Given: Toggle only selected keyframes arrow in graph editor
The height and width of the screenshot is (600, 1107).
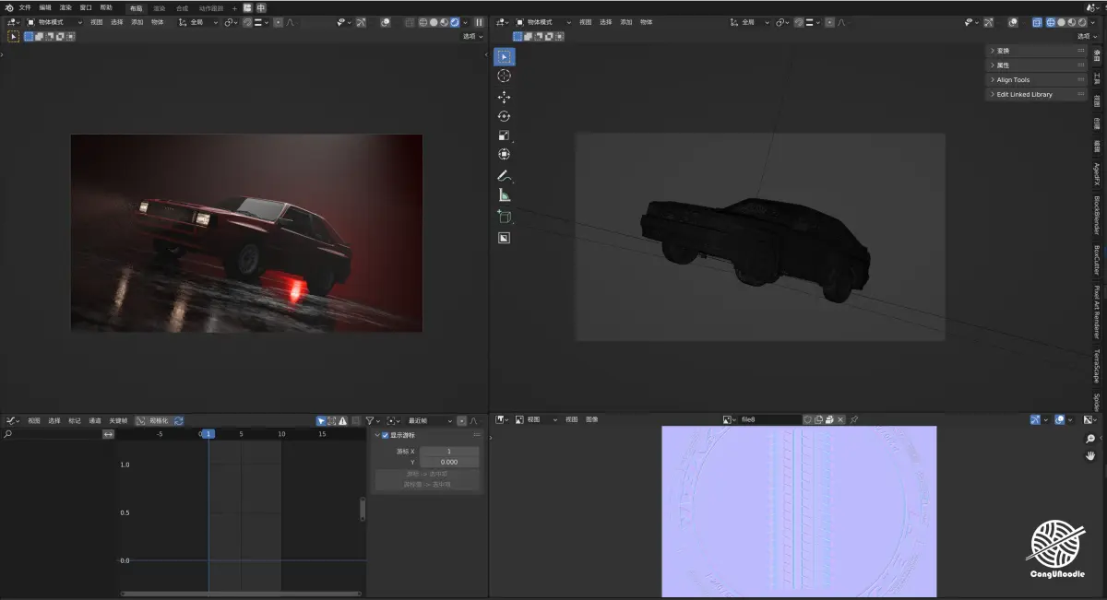Looking at the screenshot, I should 321,420.
